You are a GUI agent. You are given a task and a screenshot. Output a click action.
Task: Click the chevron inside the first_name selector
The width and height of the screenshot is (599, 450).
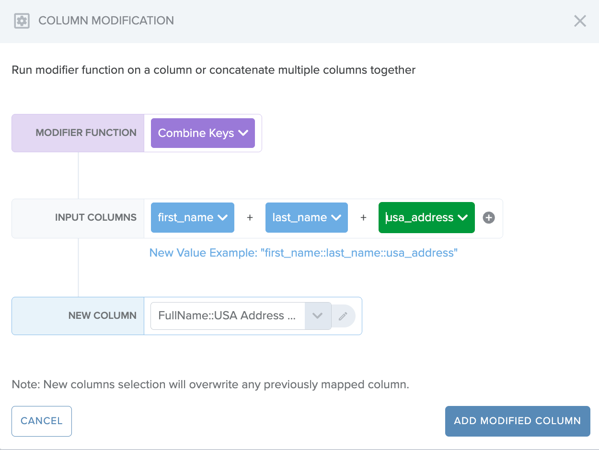pyautogui.click(x=222, y=217)
